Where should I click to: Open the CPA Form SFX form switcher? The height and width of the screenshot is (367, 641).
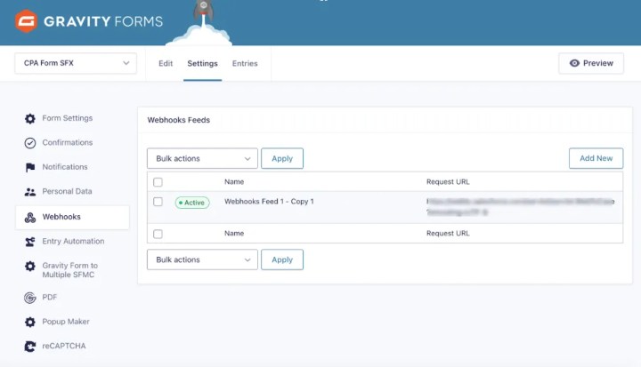click(76, 63)
